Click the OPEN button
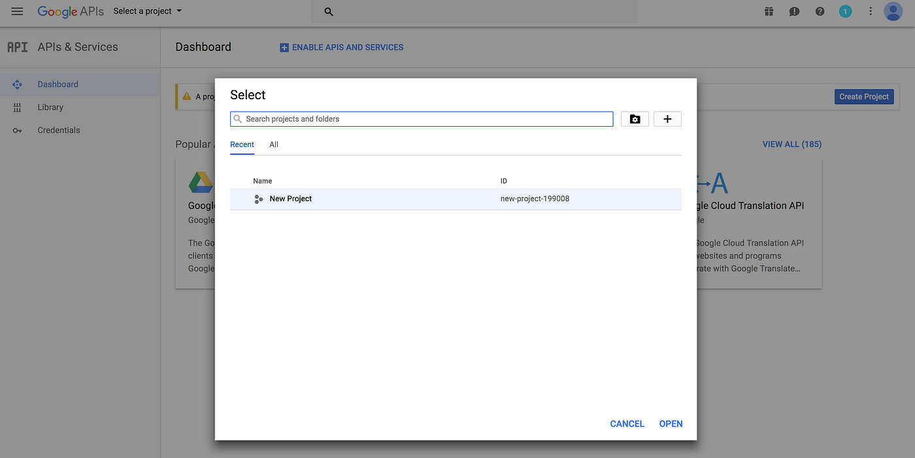Screen dimensions: 915x458 [671, 424]
